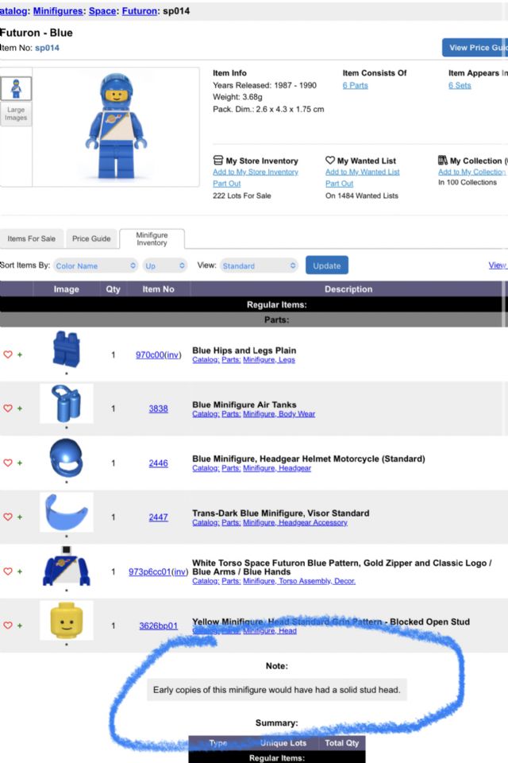Click the heart icon beside the Yellow Head row
This screenshot has width=508, height=763.
(8, 626)
